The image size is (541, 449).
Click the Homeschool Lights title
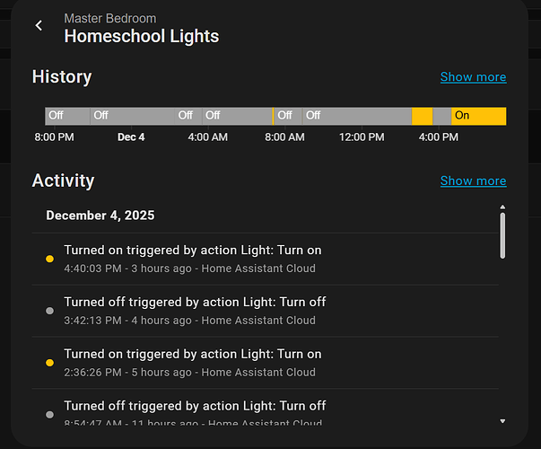click(x=141, y=36)
